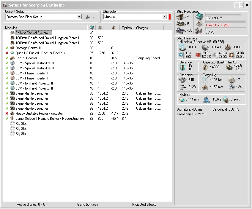Image resolution: width=252 pixels, height=209 pixels.
Task: Click the ship setup options icon
Action: (x=88, y=17)
